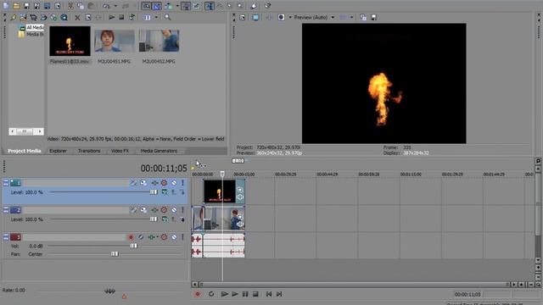
Task: Go to project end in transport bar
Action: coord(279,294)
